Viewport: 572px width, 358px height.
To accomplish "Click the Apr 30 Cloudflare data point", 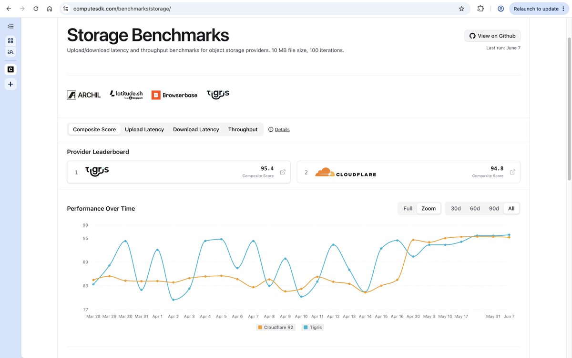I will [413, 240].
